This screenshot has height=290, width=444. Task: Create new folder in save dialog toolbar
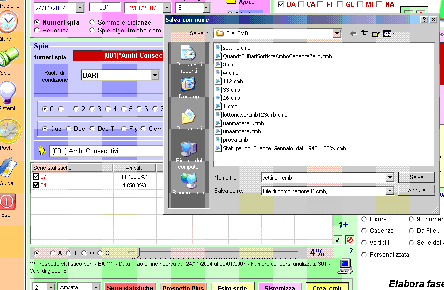[x=376, y=33]
